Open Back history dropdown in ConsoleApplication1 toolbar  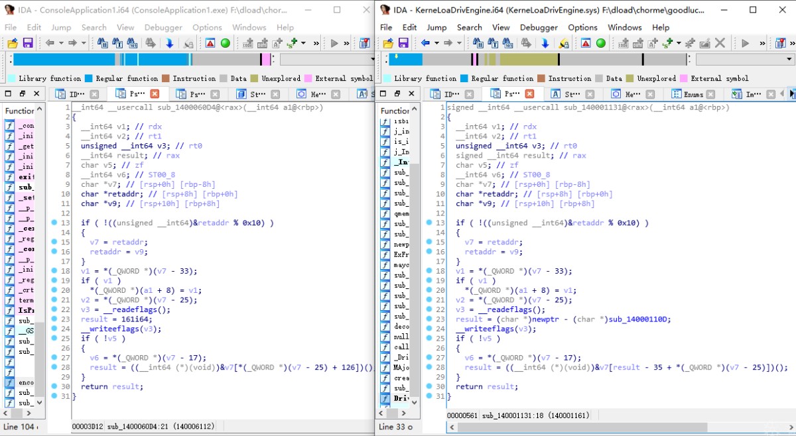61,43
